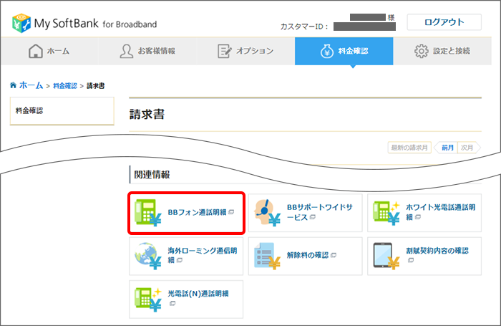
Task: Open the ホーム tab house icon
Action: pyautogui.click(x=36, y=51)
